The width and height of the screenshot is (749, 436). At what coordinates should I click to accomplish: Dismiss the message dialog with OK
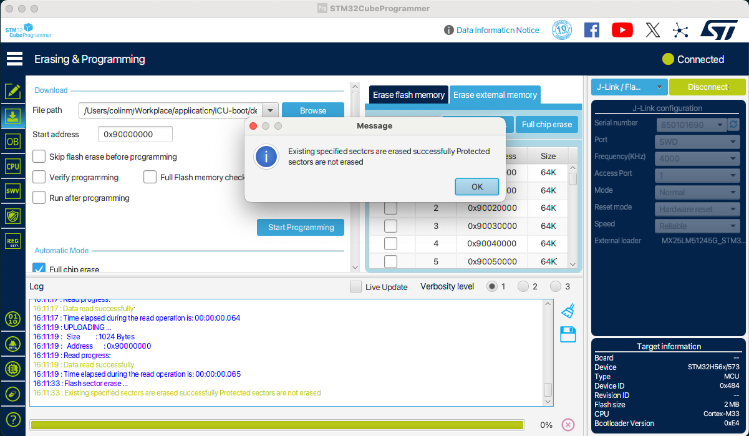tap(476, 187)
